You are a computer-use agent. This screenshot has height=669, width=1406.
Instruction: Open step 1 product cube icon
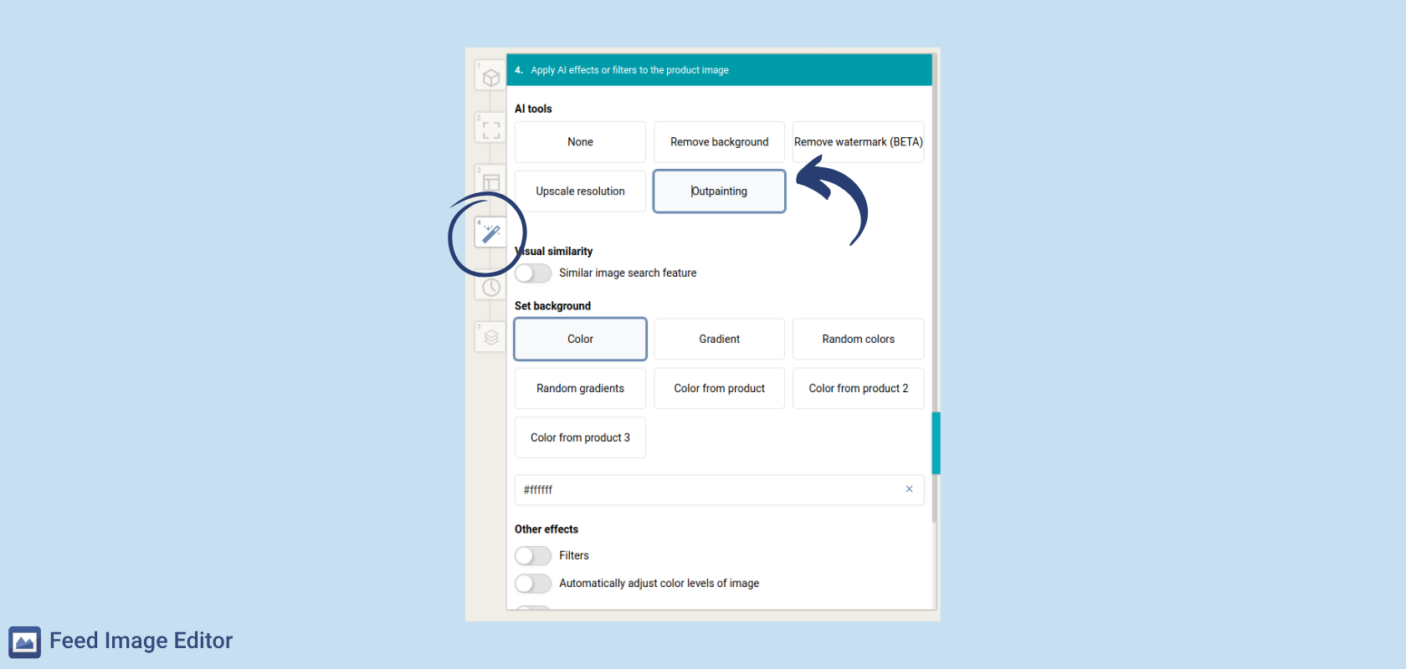[x=490, y=77]
